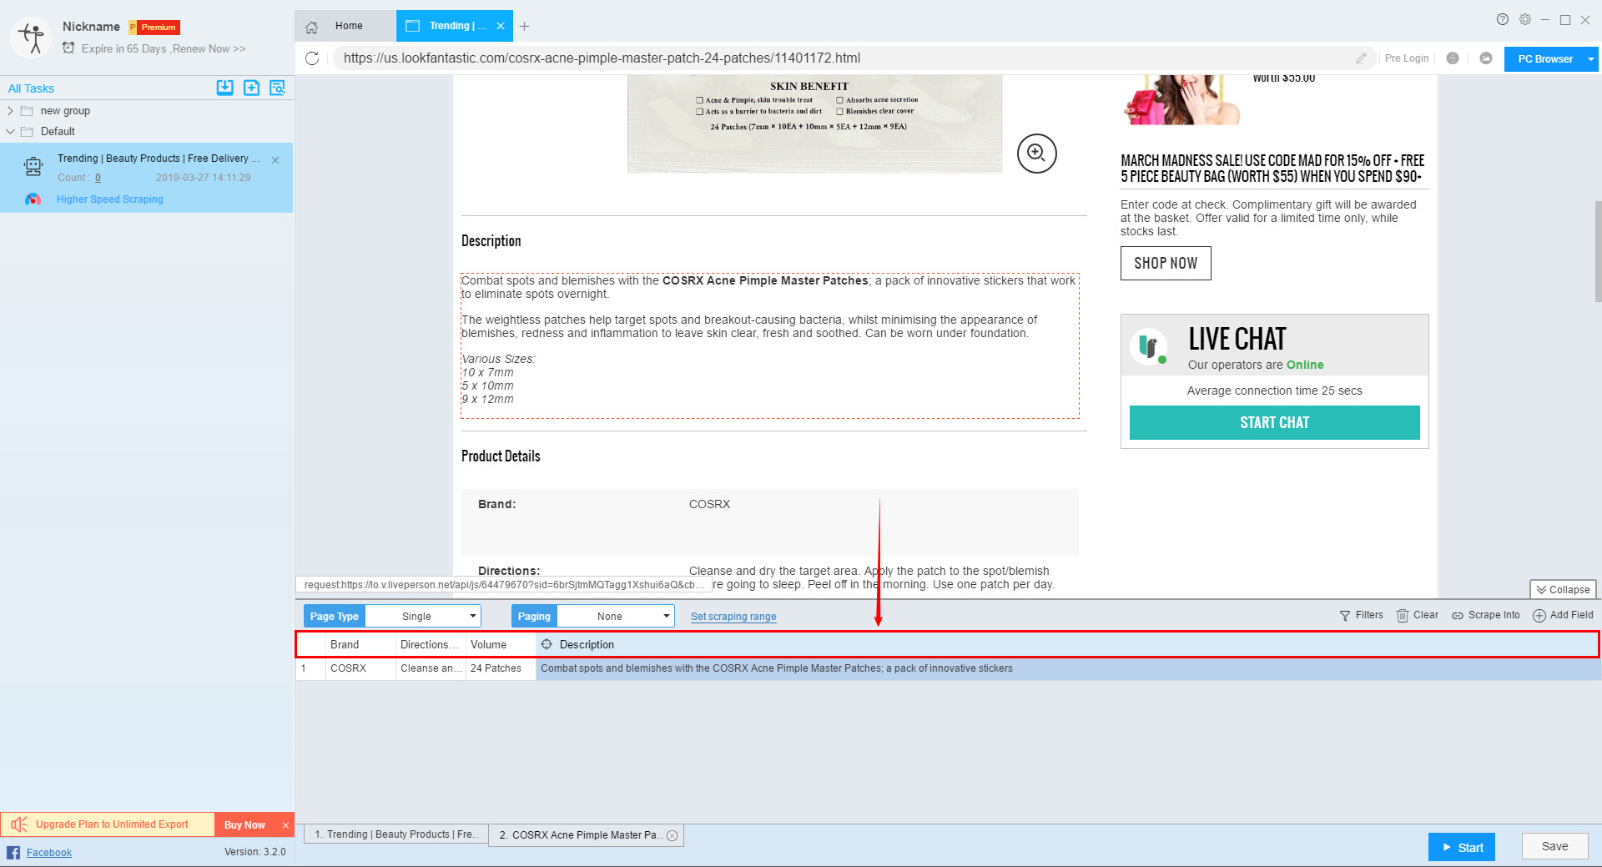Open Filters funnel option

pos(1361,615)
